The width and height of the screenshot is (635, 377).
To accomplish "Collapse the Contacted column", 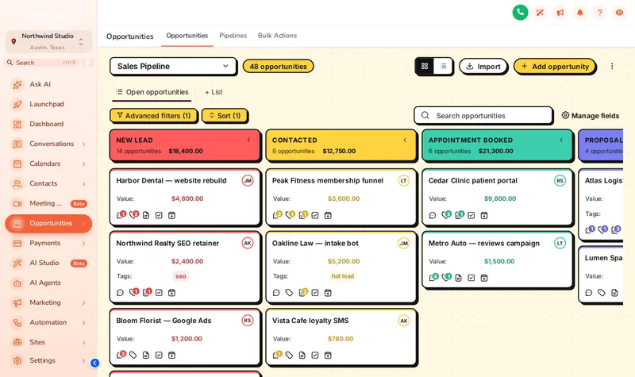I will tap(405, 140).
